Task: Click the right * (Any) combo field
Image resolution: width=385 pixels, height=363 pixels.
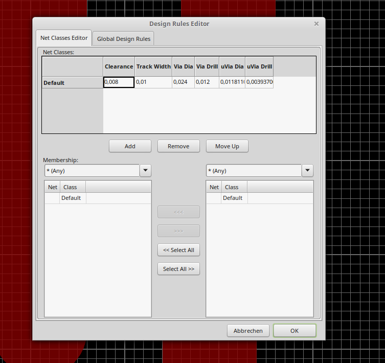Action: 254,171
